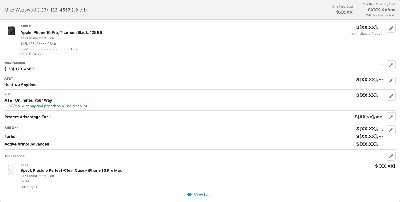The height and width of the screenshot is (202, 400).
Task: Open the iPhone 16 Pro thumbnail image
Action: pyautogui.click(x=11, y=31)
